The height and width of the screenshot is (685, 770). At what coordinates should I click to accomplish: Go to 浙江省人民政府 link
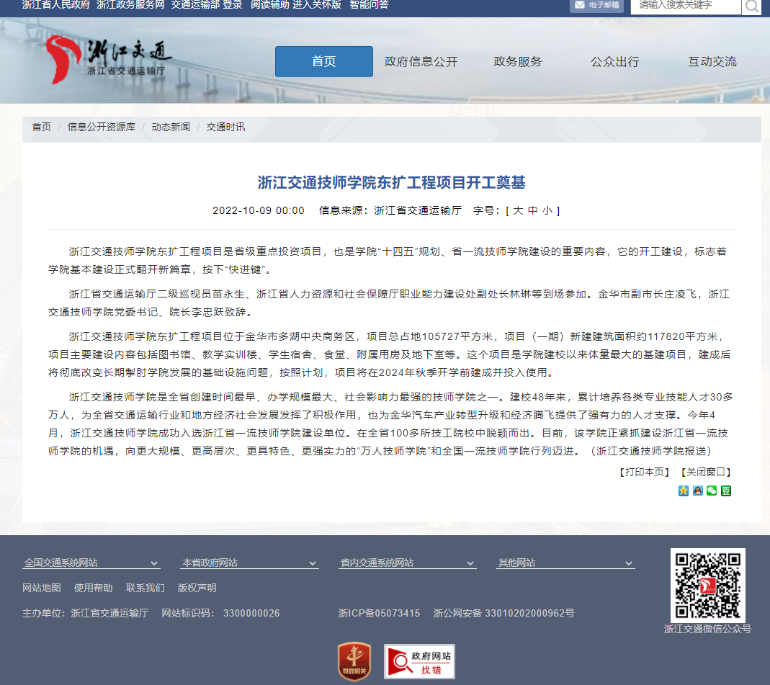[x=56, y=5]
